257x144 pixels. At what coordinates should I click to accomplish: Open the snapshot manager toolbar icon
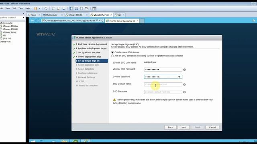click(64, 8)
